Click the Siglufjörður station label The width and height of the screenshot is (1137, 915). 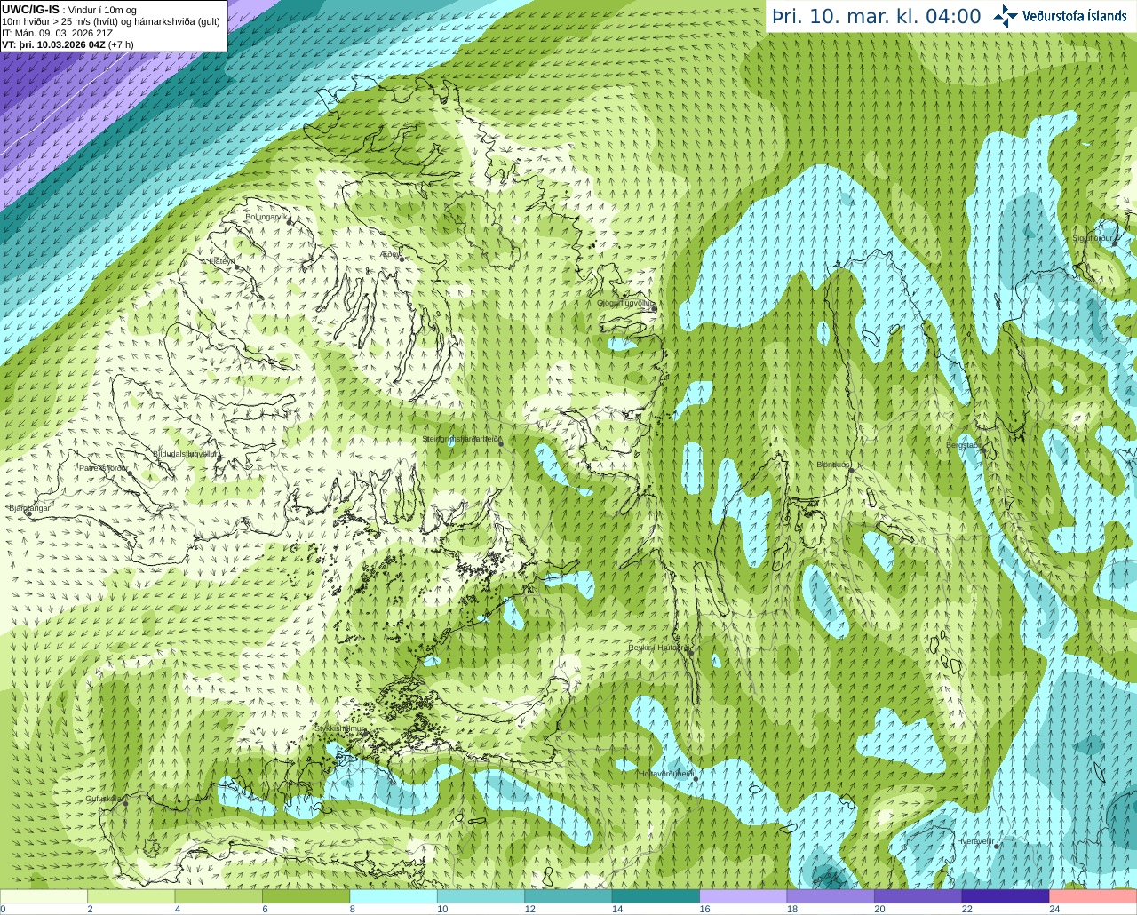pyautogui.click(x=1093, y=238)
